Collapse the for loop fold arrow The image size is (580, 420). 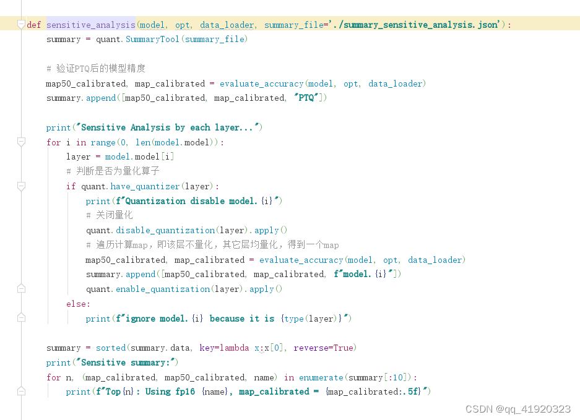click(x=20, y=141)
